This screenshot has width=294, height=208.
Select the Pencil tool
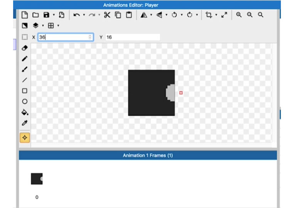(25, 58)
